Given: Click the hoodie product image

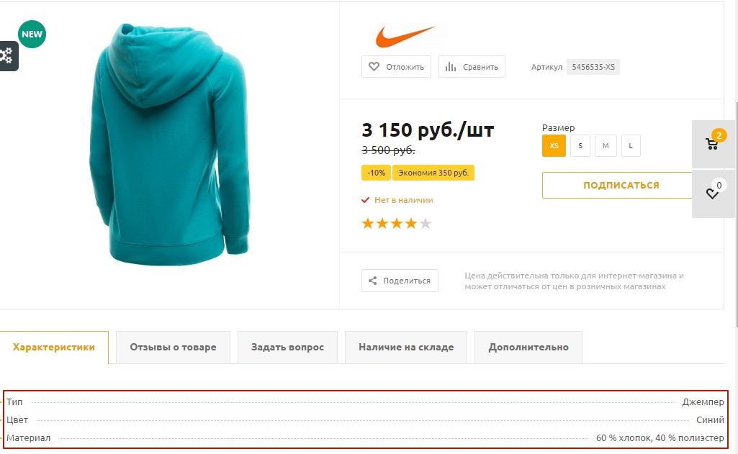Looking at the screenshot, I should 169,143.
